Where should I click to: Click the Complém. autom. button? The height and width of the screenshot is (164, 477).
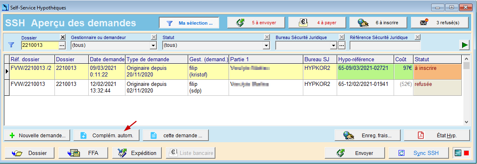(x=106, y=136)
